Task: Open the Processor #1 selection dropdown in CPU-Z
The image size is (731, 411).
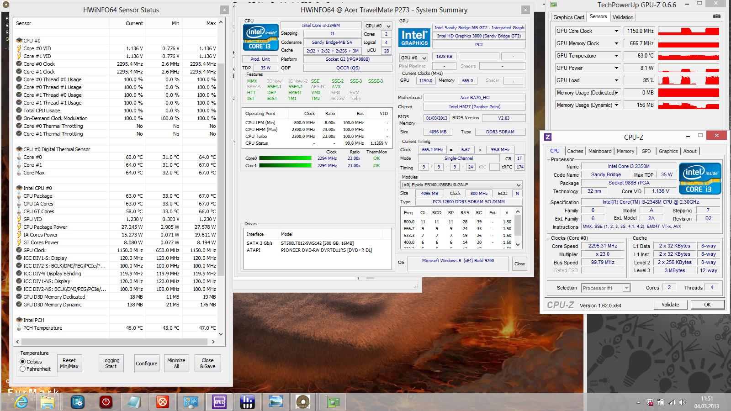Action: [x=606, y=288]
